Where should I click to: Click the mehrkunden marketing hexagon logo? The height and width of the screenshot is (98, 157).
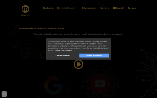(x=25, y=10)
